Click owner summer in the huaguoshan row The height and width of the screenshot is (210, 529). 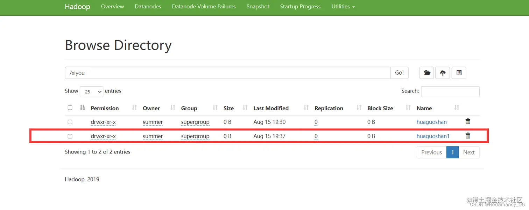pyautogui.click(x=153, y=122)
